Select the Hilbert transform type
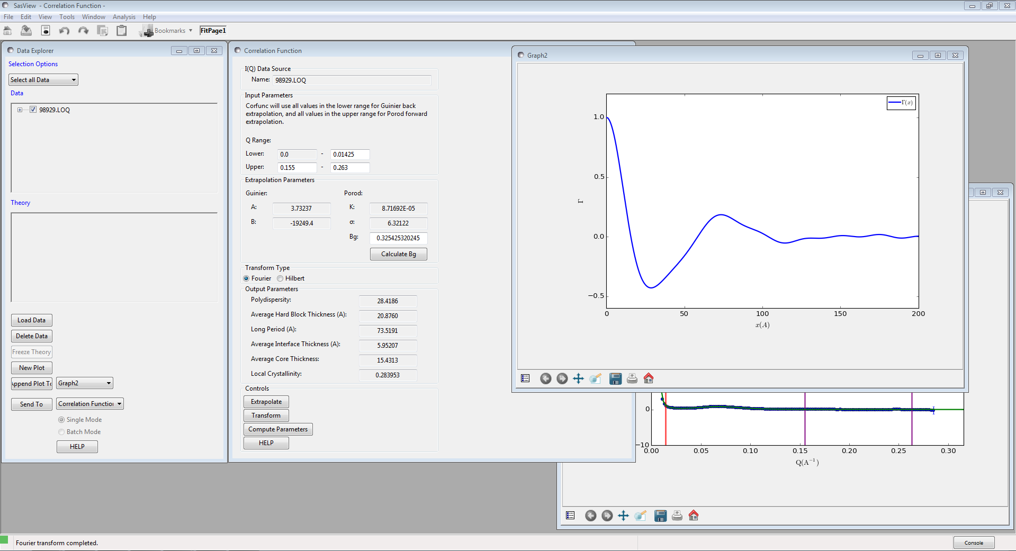1016x551 pixels. pyautogui.click(x=280, y=278)
